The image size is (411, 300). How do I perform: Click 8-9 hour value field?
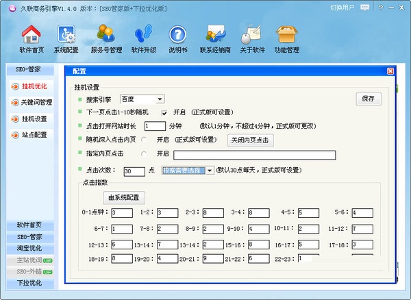tap(213, 229)
